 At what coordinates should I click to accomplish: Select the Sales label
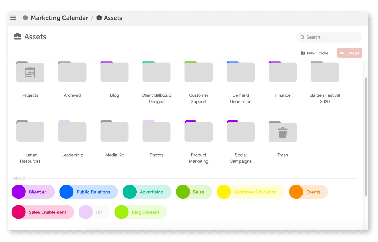[x=194, y=192]
